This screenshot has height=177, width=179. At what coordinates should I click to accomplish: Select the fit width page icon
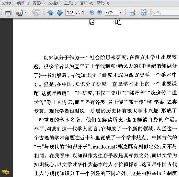click(132, 12)
